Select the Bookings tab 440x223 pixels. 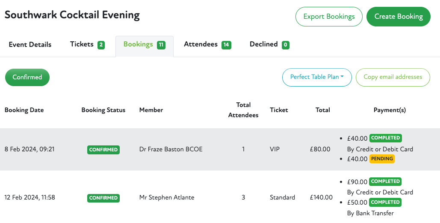pyautogui.click(x=138, y=44)
